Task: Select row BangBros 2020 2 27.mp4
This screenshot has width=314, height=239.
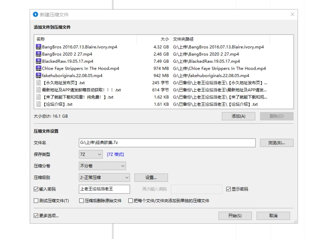Action: point(164,54)
